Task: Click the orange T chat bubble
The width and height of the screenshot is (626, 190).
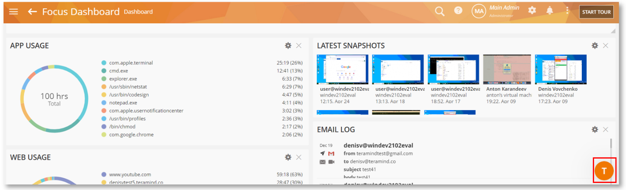Action: pos(604,171)
